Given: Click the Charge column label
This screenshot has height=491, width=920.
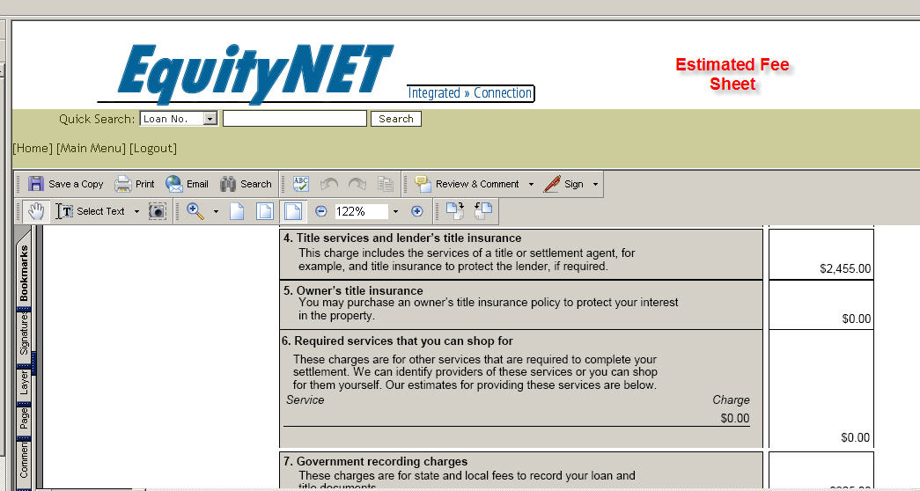Looking at the screenshot, I should (x=731, y=400).
